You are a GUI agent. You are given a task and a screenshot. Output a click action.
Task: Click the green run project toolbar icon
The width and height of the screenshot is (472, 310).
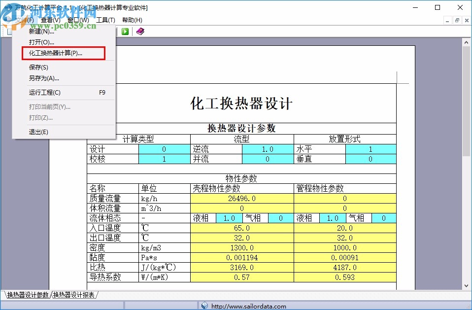(125, 32)
